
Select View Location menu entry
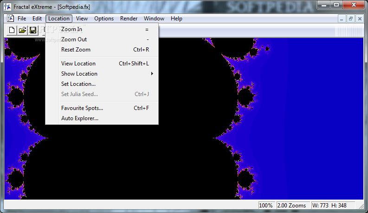[102, 64]
